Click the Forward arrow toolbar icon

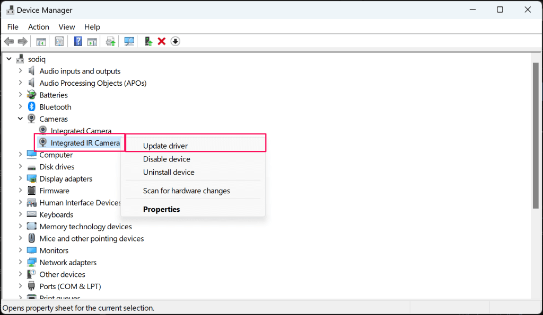click(22, 41)
